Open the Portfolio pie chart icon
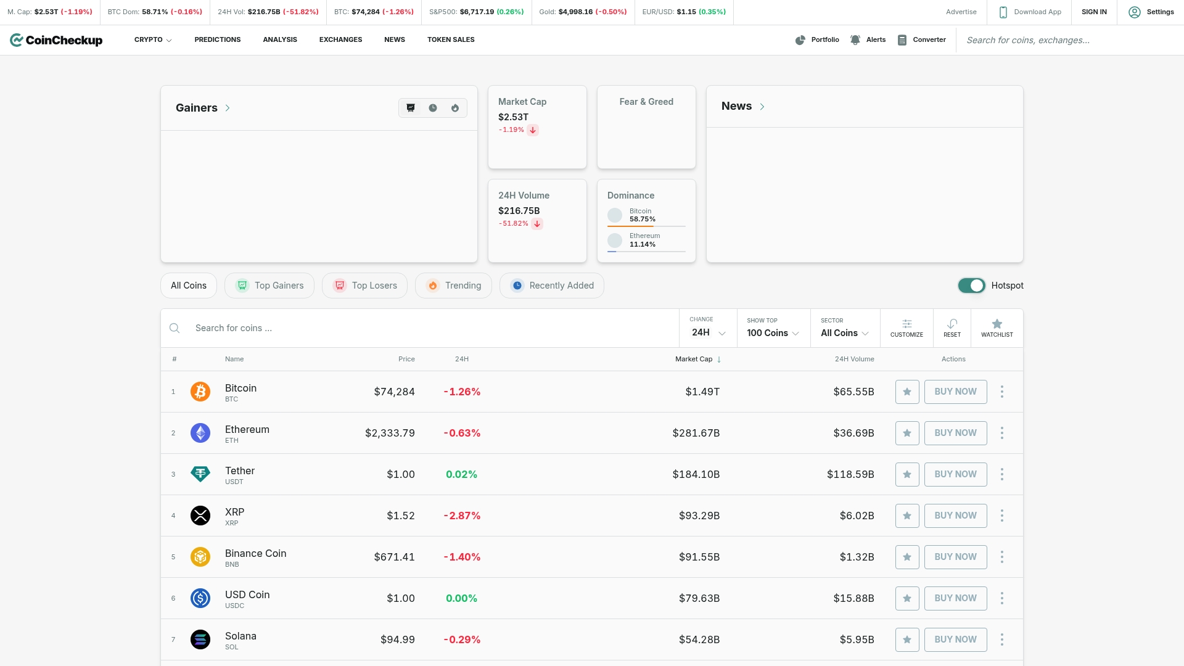The height and width of the screenshot is (666, 1184). tap(800, 39)
